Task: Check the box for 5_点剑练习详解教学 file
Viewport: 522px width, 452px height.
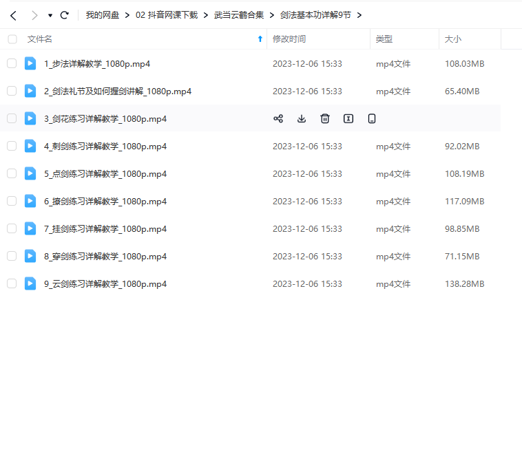Action: [12, 173]
